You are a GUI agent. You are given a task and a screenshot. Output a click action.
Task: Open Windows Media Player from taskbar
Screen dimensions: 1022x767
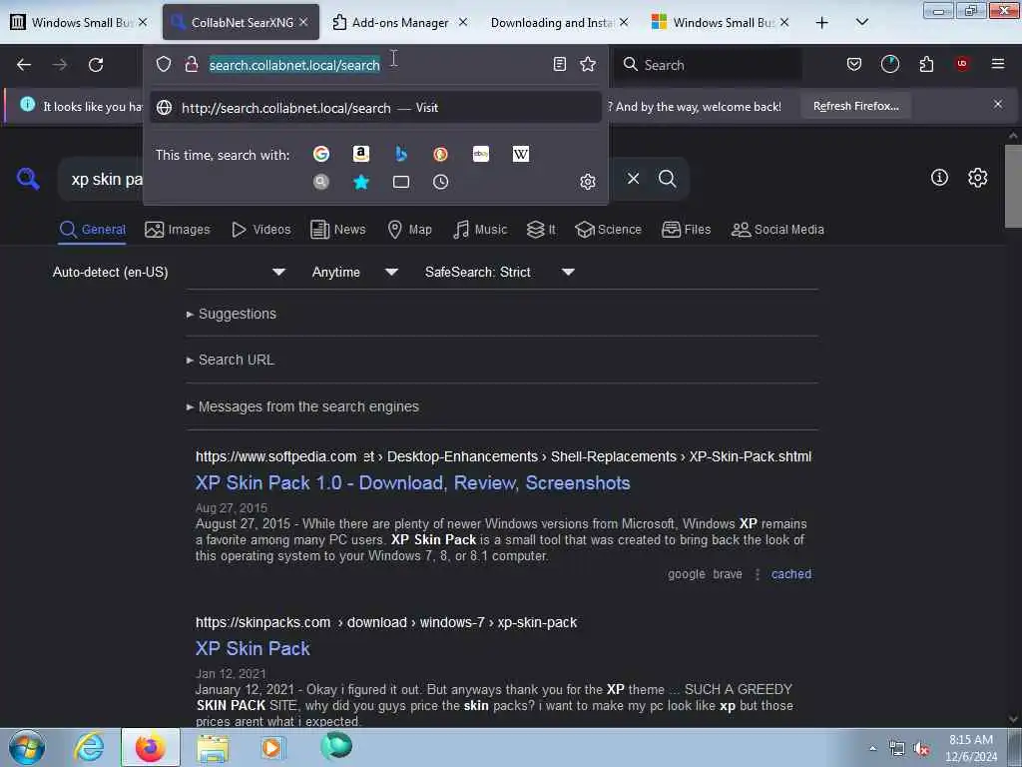click(272, 747)
